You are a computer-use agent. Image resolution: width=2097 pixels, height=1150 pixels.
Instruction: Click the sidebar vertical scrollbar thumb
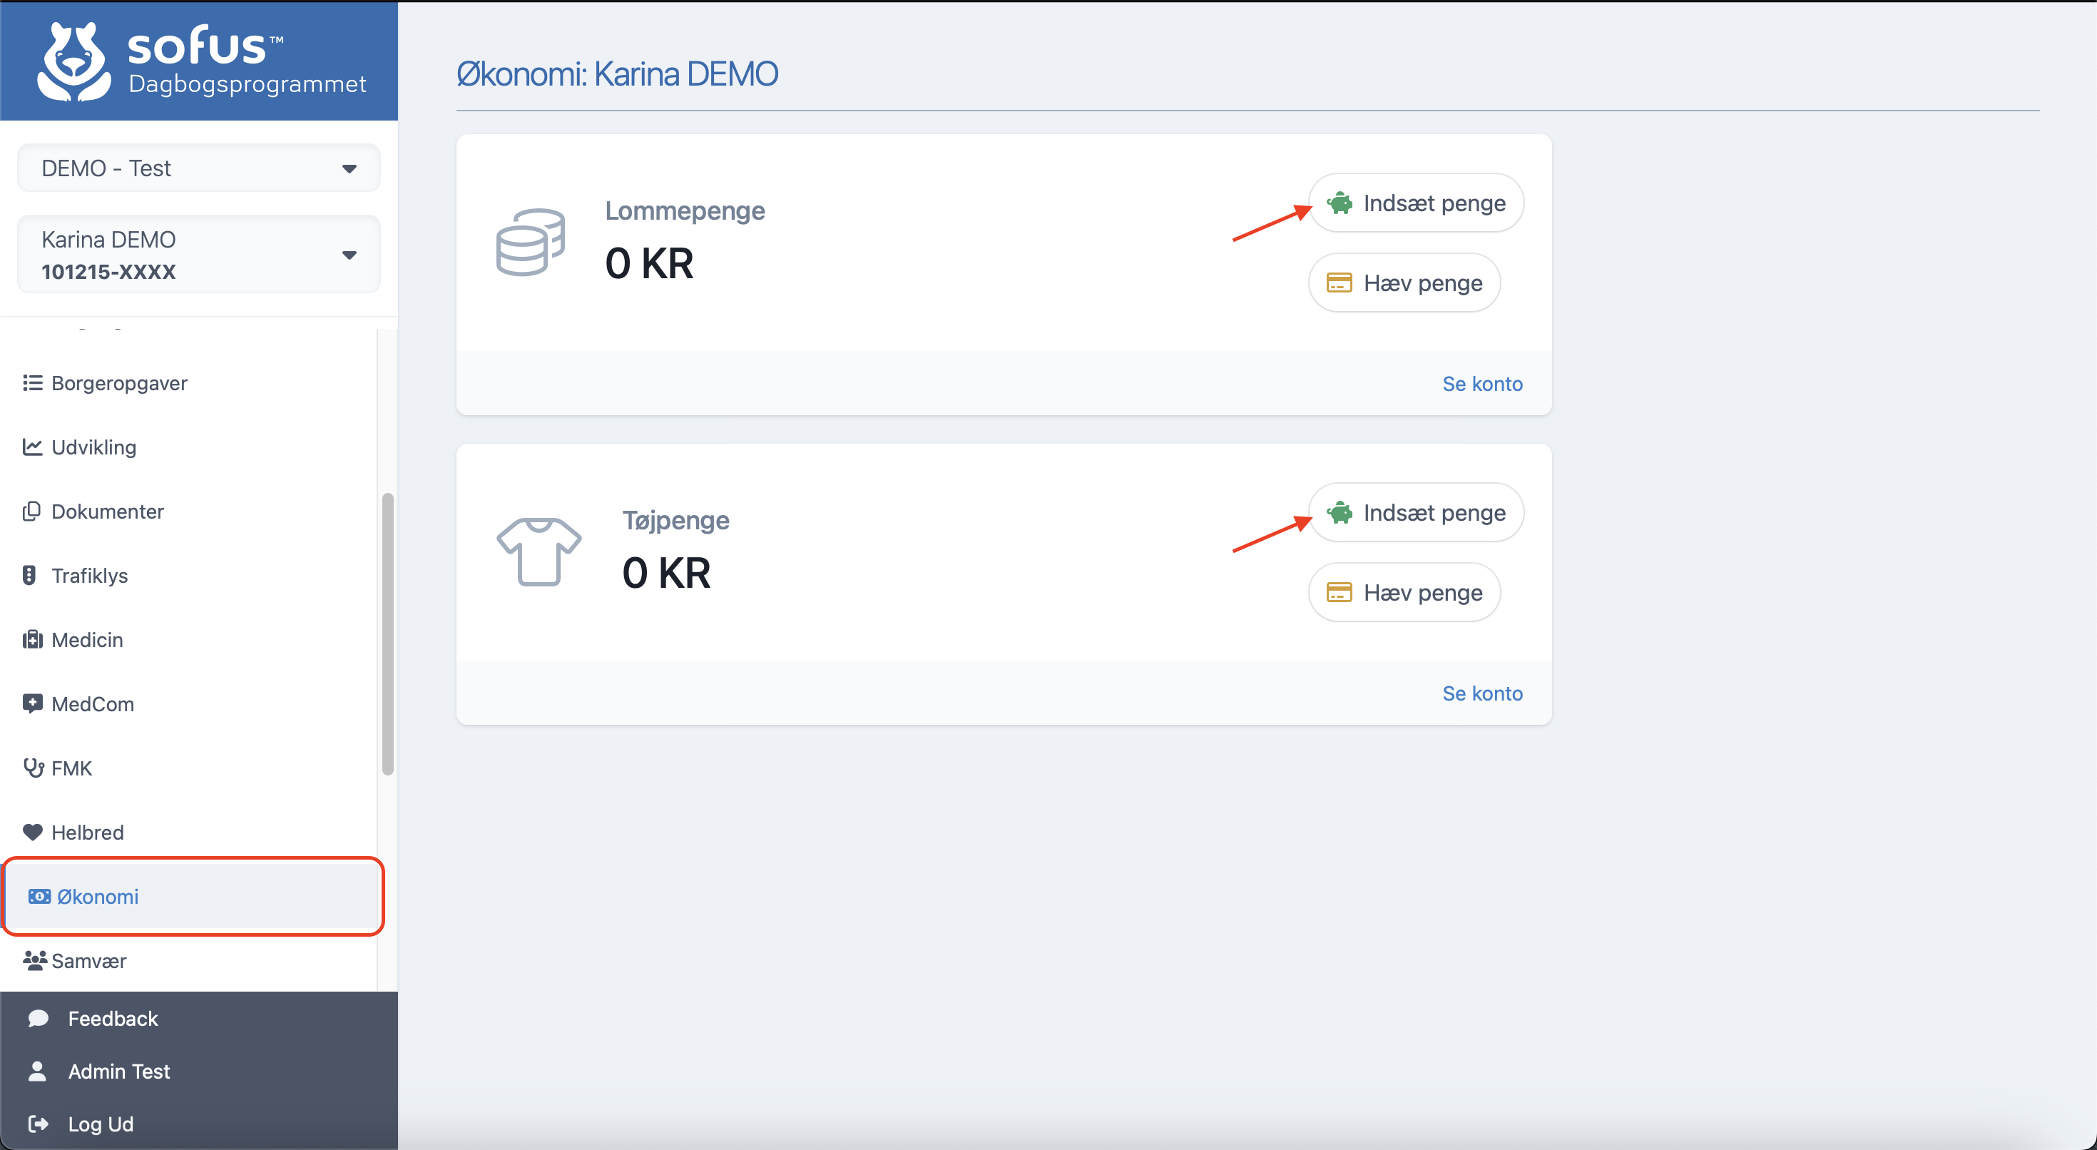click(x=388, y=633)
